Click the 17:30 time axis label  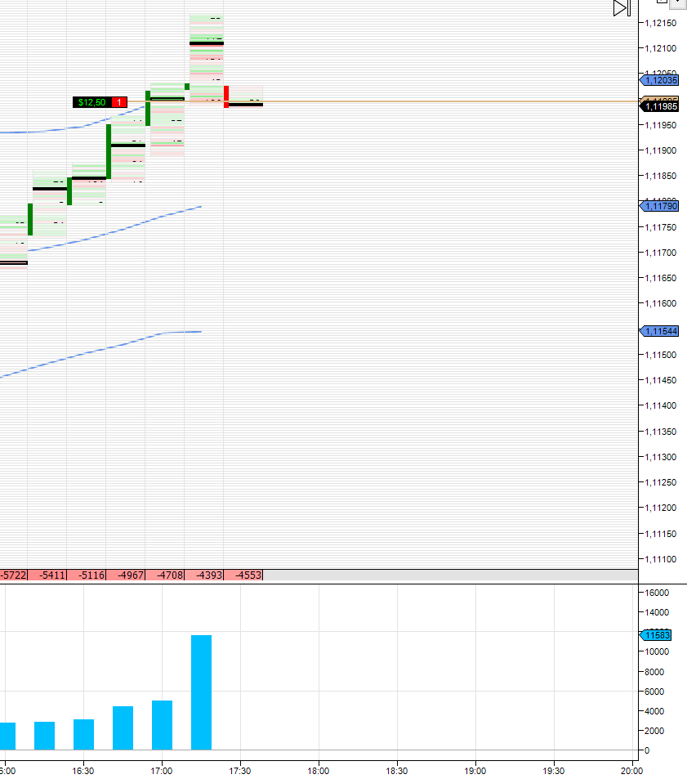coord(239,771)
